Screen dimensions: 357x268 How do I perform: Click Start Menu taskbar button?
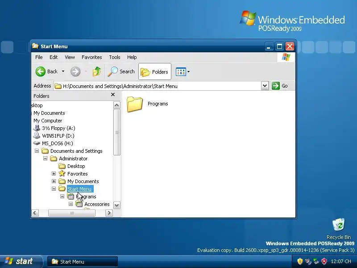click(x=82, y=262)
